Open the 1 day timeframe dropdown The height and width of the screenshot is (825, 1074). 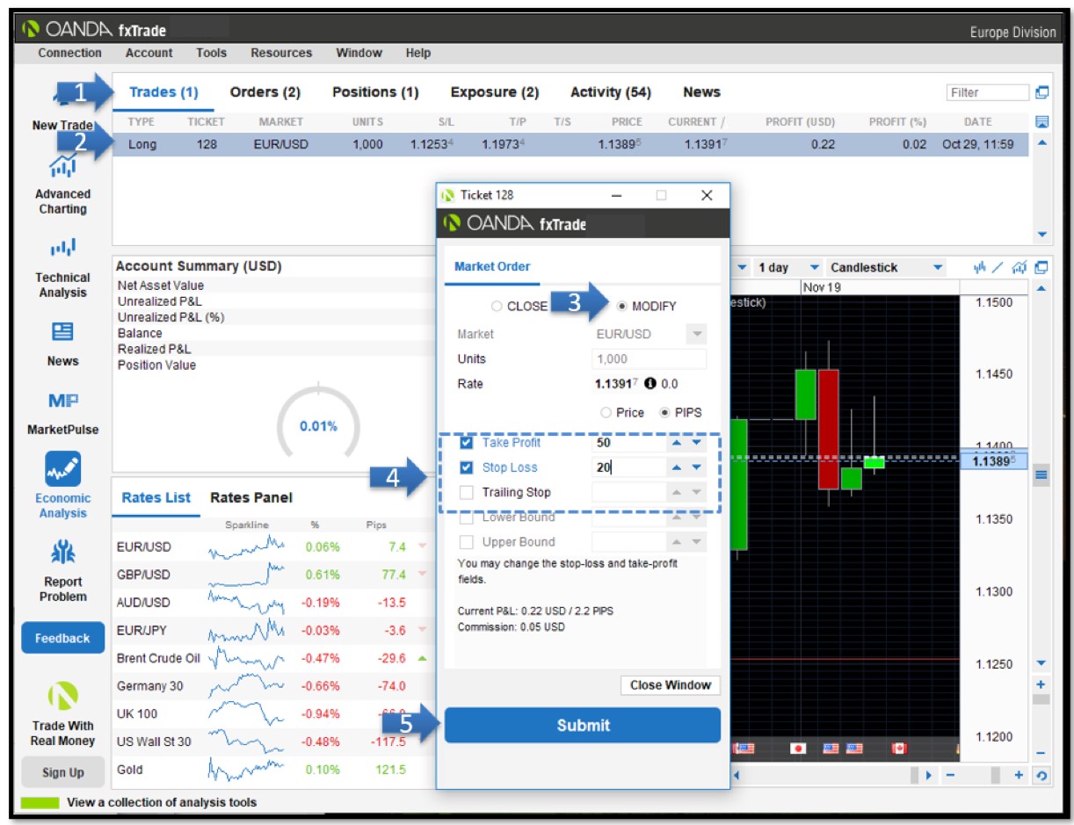[x=814, y=267]
